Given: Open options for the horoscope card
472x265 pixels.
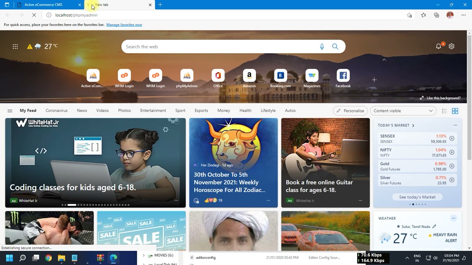Looking at the screenshot, I should 268,201.
